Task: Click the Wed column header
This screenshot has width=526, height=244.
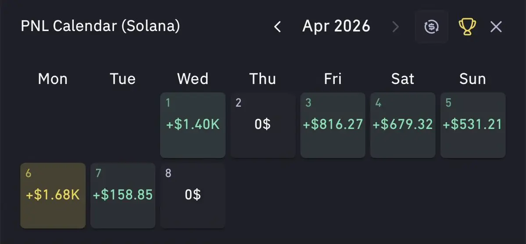Action: point(193,79)
